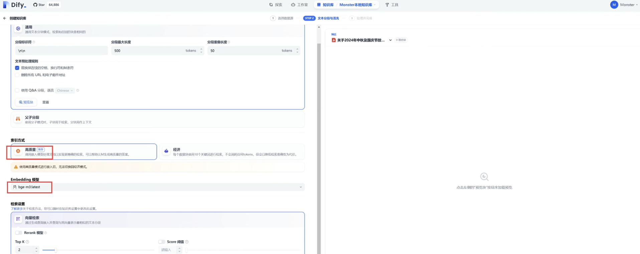Click the PDF icon of the preview file
Image resolution: width=640 pixels, height=254 pixels.
333,40
